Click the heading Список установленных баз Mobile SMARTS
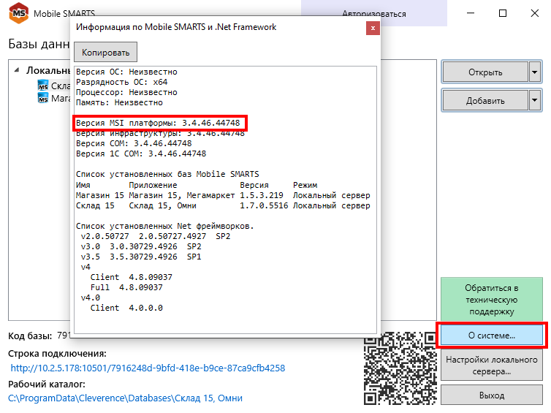The width and height of the screenshot is (551, 413). coord(167,174)
